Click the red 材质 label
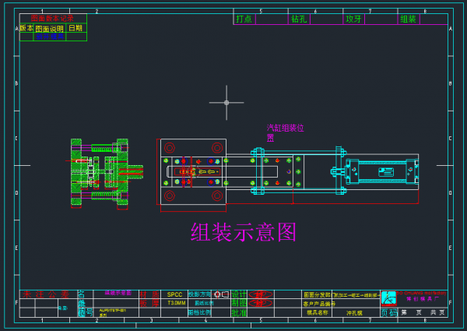Image resolution: width=467 pixels, height=331 pixels. (149, 294)
